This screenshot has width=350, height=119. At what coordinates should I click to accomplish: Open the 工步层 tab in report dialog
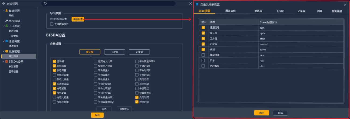click(280, 11)
